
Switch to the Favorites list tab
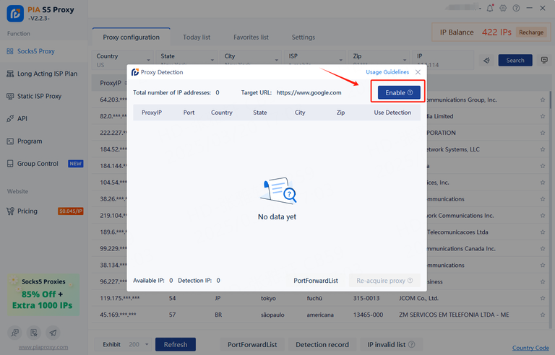(251, 38)
